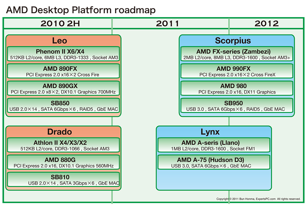Select the "AMD 990FX" chipset title
This screenshot has height=207, width=307.
233,69
